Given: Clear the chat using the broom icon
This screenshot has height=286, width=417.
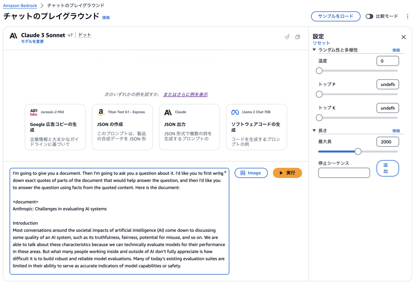Looking at the screenshot, I should (x=287, y=36).
